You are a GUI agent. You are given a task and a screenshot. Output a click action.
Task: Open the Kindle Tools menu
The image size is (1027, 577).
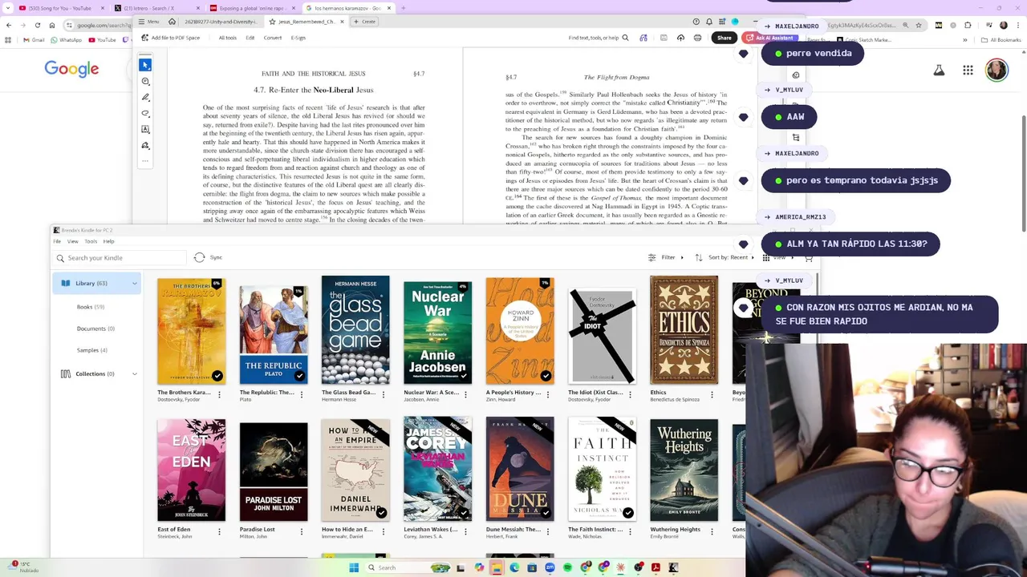(91, 241)
